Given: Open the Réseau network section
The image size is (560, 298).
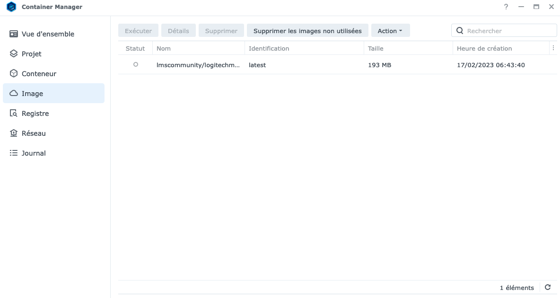Looking at the screenshot, I should [34, 133].
